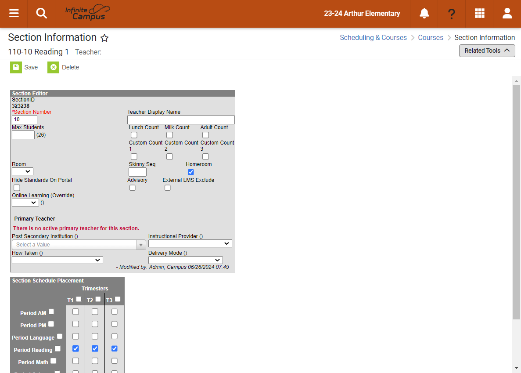The image size is (521, 373).
Task: Click the Save label
Action: coord(31,67)
